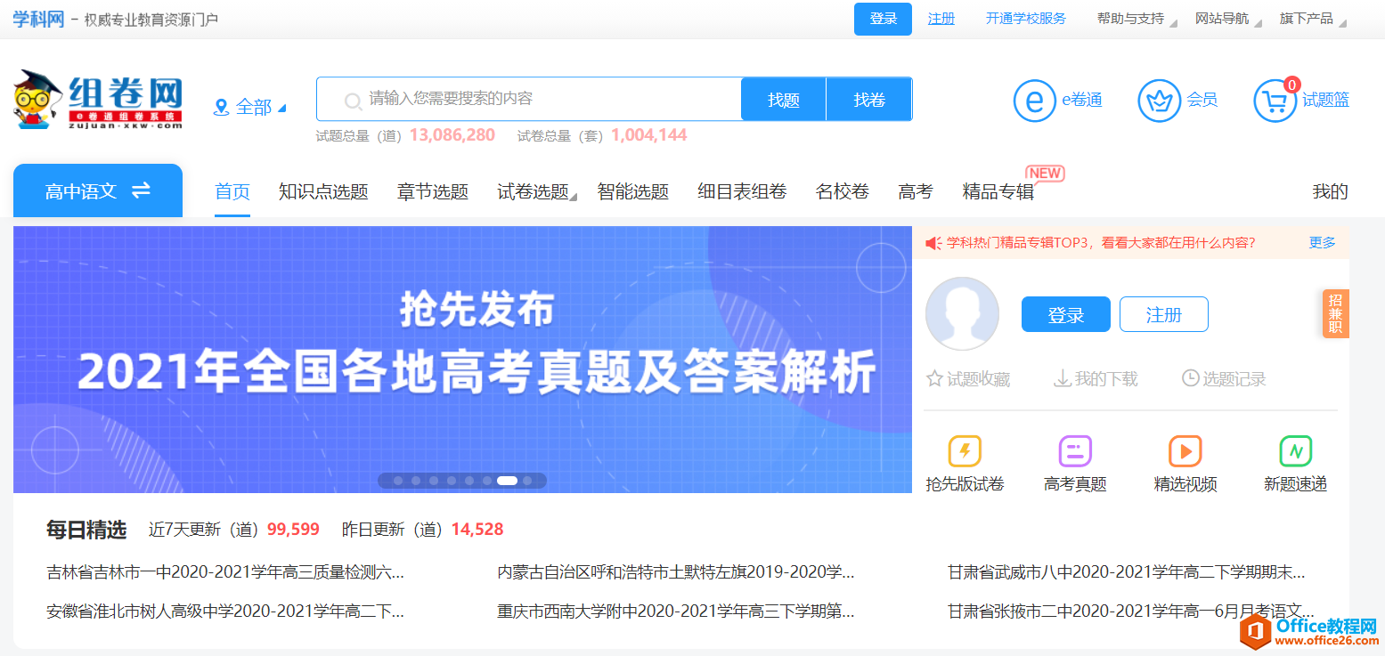Click the 试题收藏 star icon
Image resolution: width=1385 pixels, height=656 pixels.
click(x=934, y=379)
